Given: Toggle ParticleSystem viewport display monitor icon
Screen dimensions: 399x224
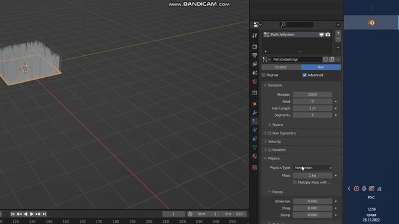Looking at the screenshot, I should [322, 35].
